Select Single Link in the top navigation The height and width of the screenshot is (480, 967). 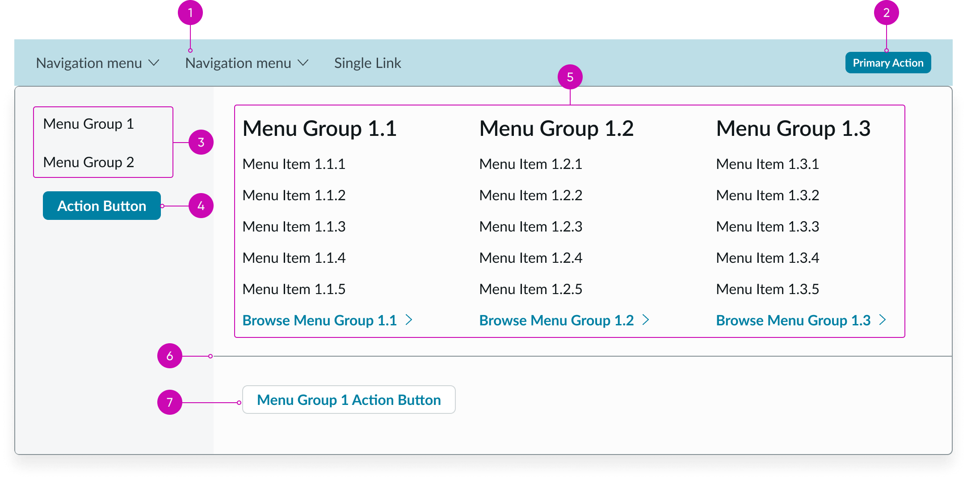pos(368,63)
